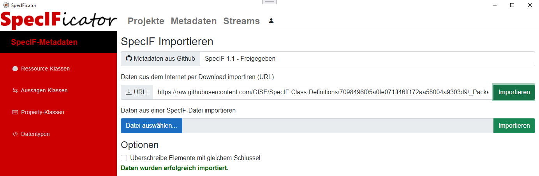Click the Datentypen code icon
This screenshot has height=176, width=539.
(15, 134)
